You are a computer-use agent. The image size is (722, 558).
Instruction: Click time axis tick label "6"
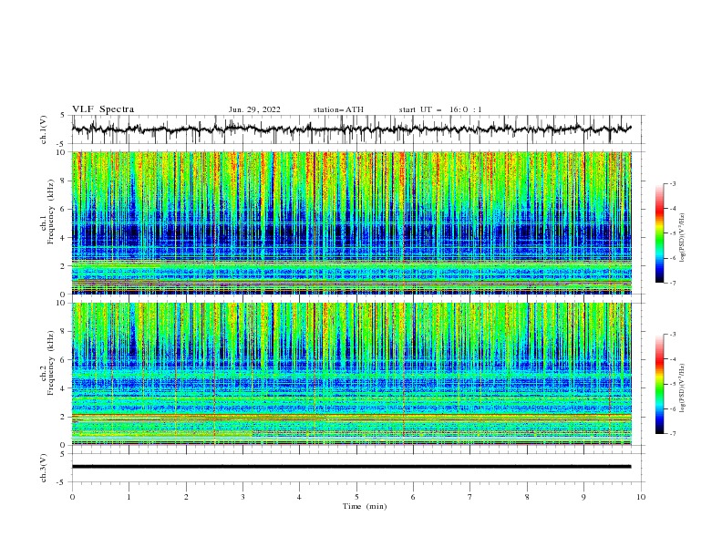[x=413, y=497]
